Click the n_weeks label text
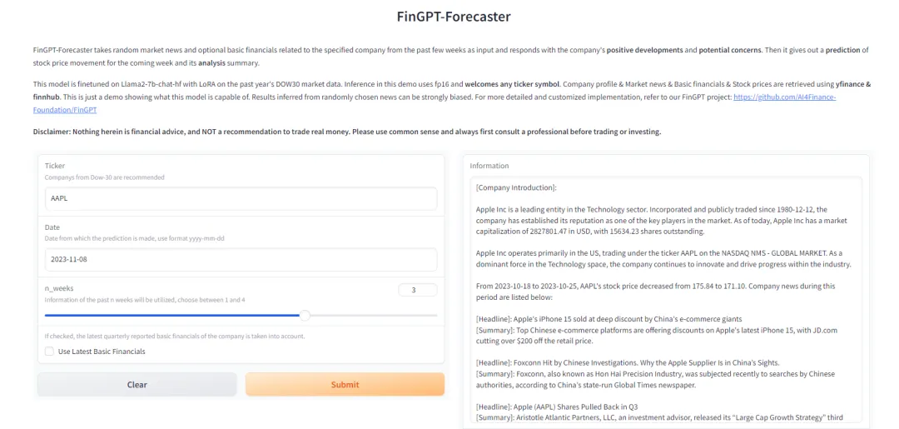This screenshot has width=899, height=429. click(x=59, y=288)
